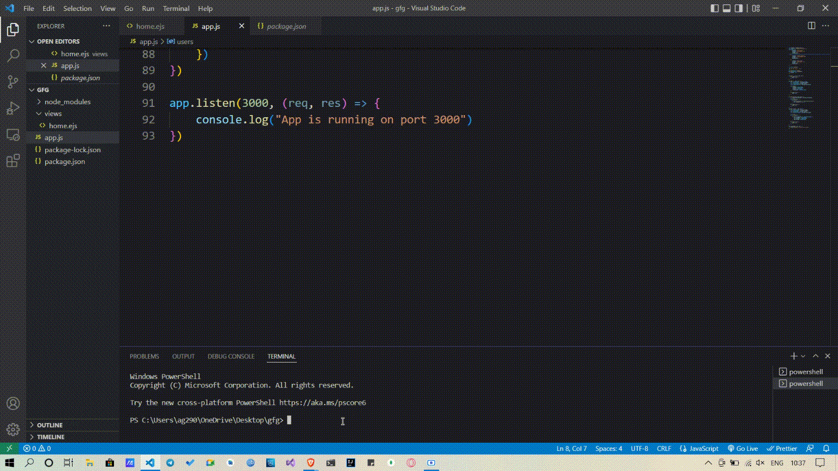Switch to the Output panel tab
Viewport: 838px width, 471px height.
(x=183, y=356)
